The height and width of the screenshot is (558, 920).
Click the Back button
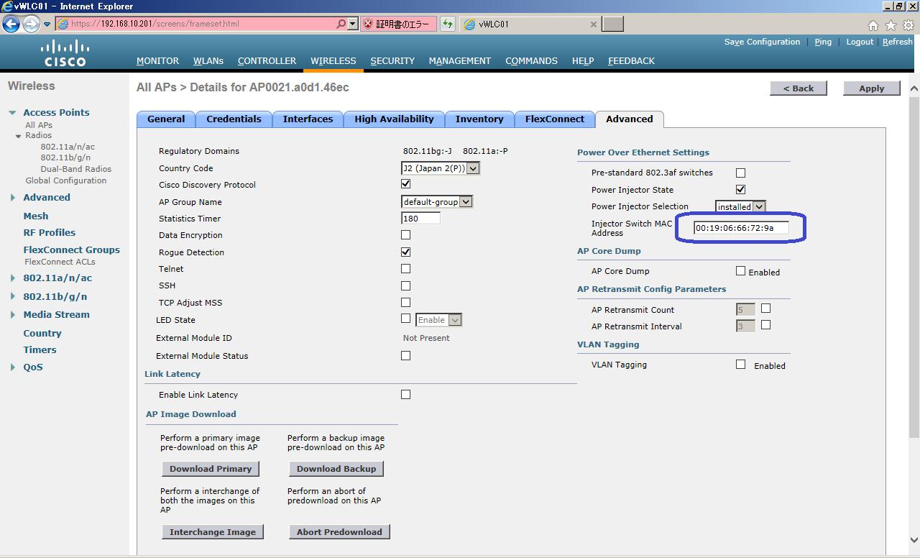coord(799,88)
